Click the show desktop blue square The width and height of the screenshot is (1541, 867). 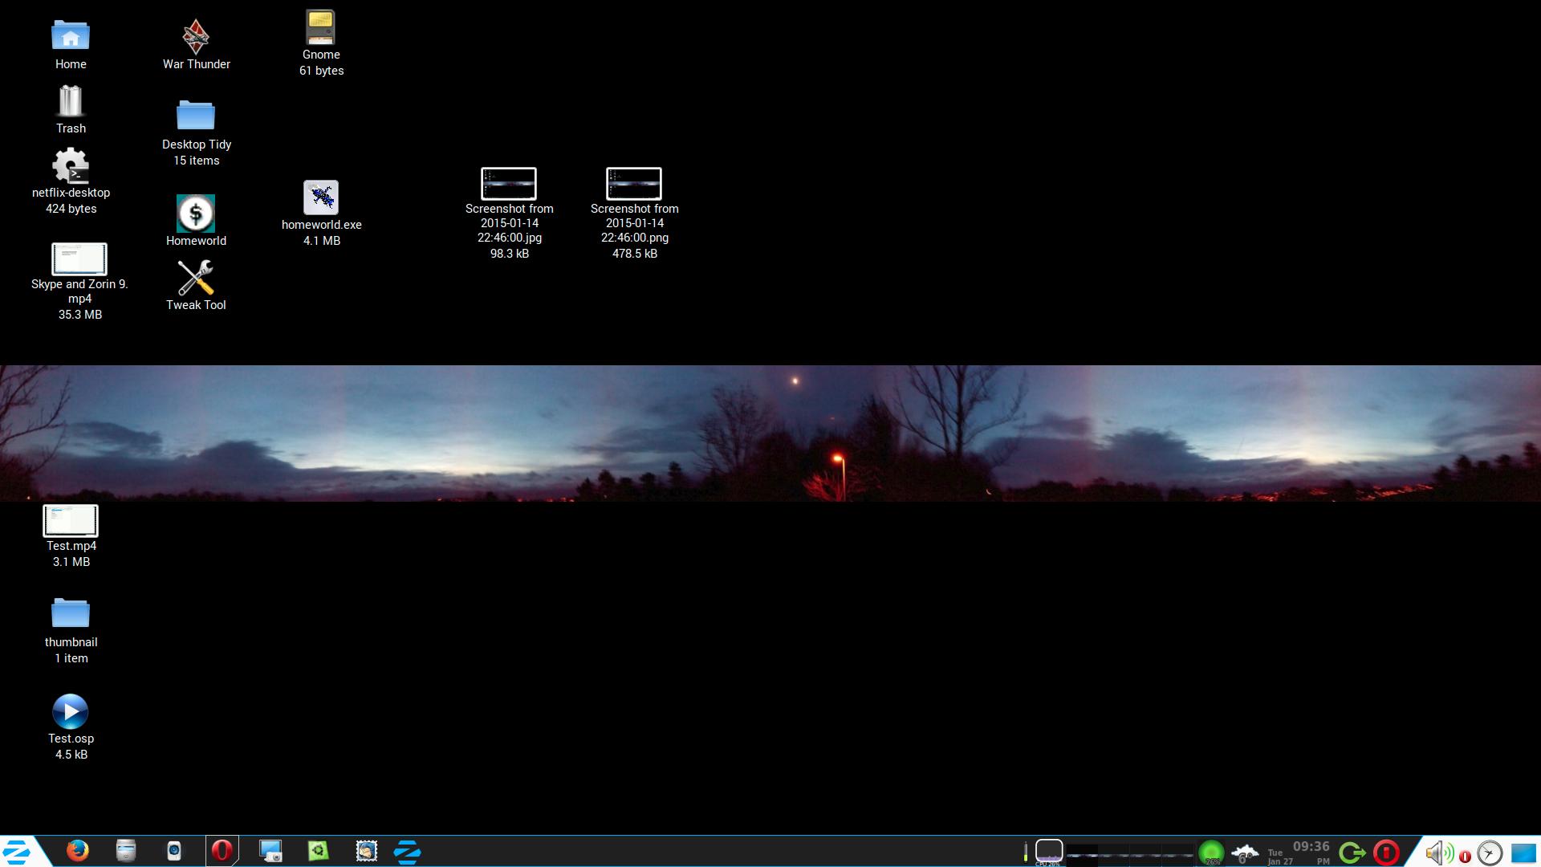click(1523, 852)
